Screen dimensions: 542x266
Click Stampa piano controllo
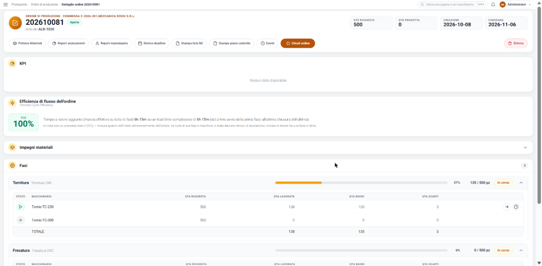[232, 43]
